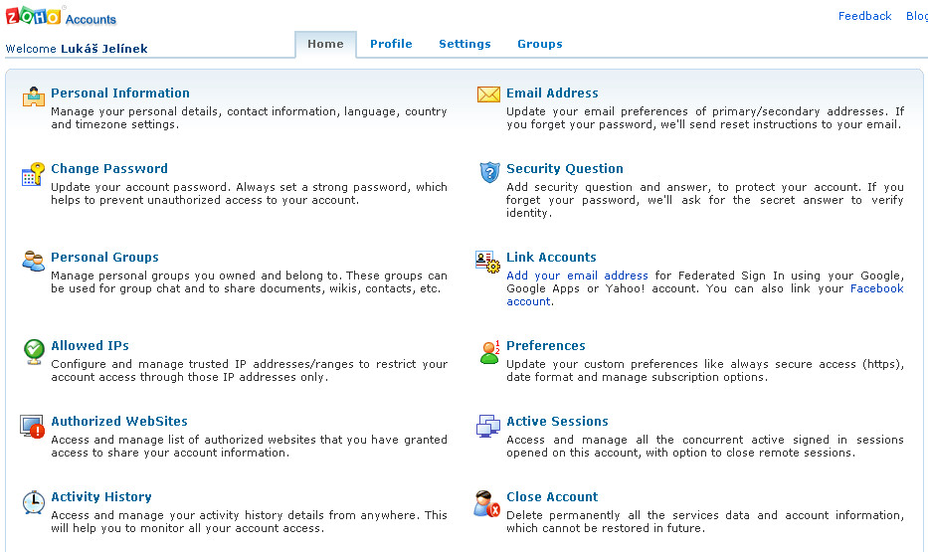
Task: Click the Authorized WebSites monitor icon
Action: point(34,427)
